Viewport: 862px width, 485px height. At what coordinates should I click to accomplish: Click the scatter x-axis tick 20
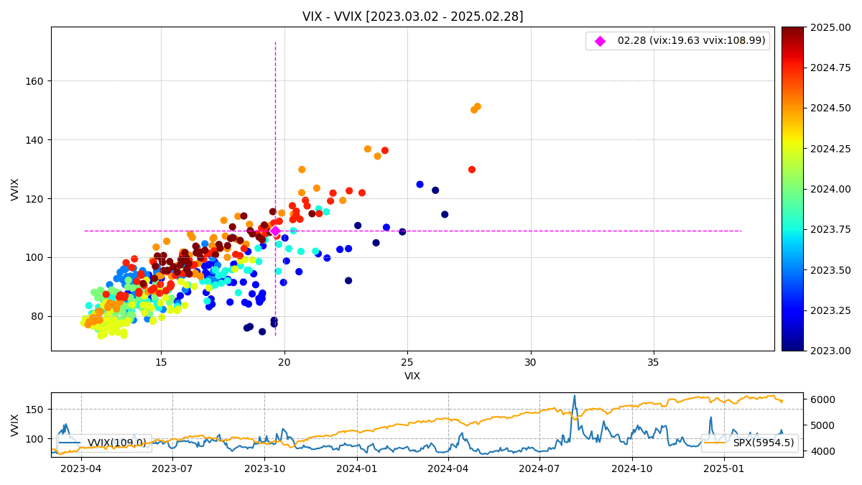(284, 363)
